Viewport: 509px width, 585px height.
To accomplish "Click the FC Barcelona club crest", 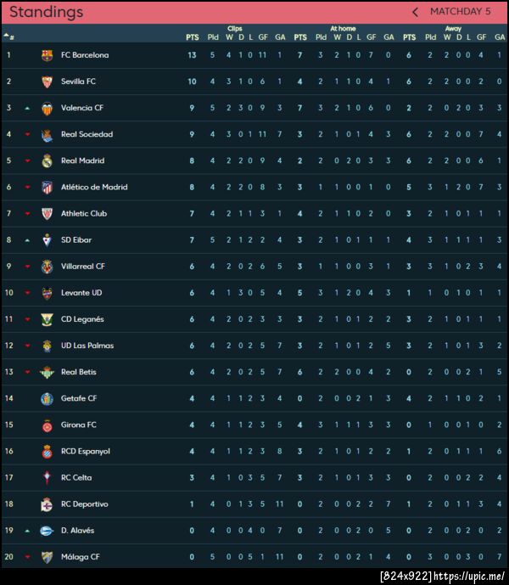I will [x=47, y=55].
